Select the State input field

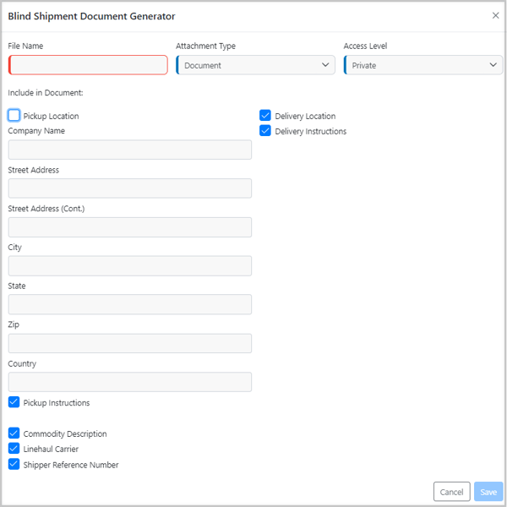(x=130, y=304)
